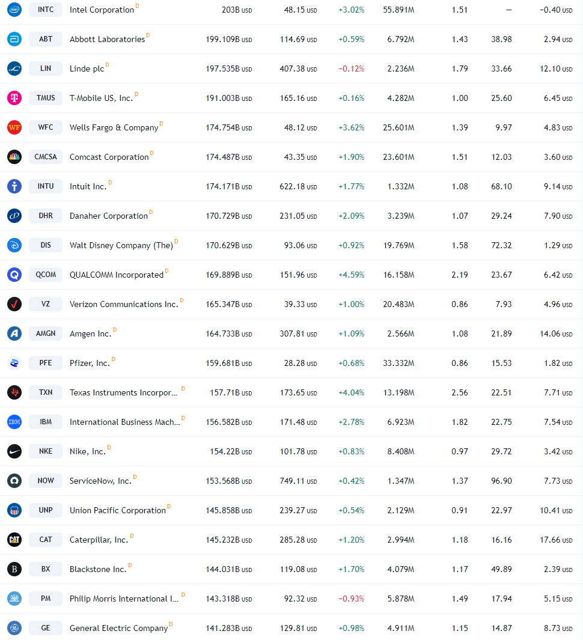
Task: Click the Union Pacific shield logo icon
Action: point(14,510)
